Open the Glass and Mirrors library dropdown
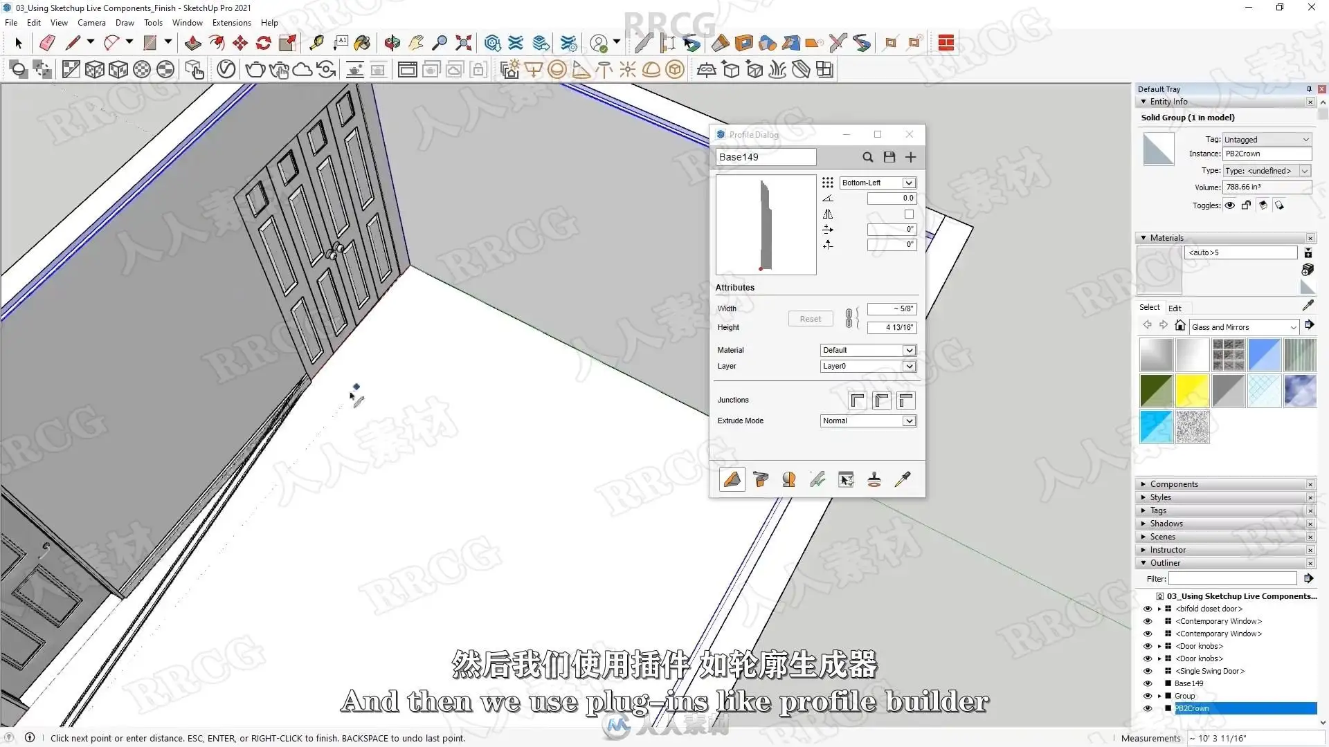Screen dimensions: 1329x747 coord(1244,327)
